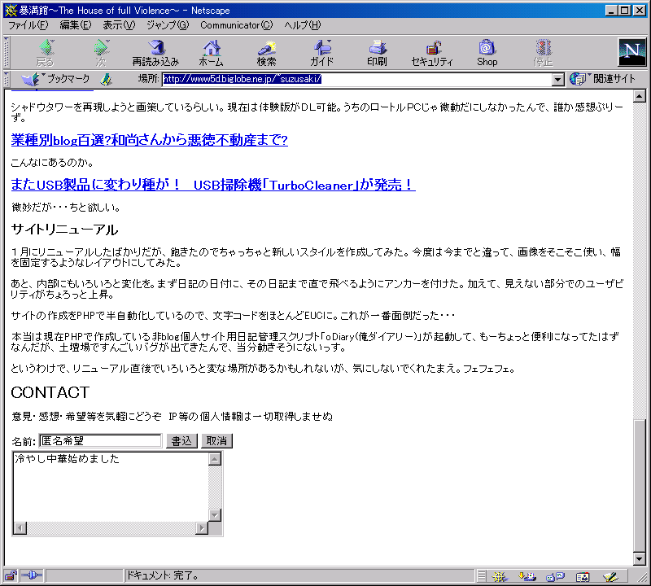The height and width of the screenshot is (586, 651).
Task: Open the Bookmarks (ブックマーク) menu icon
Action: point(55,79)
